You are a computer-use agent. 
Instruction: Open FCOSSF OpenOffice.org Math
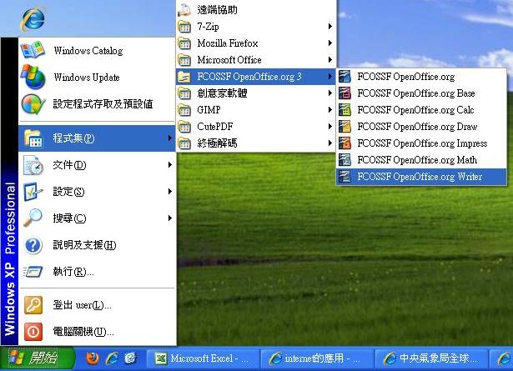point(421,160)
